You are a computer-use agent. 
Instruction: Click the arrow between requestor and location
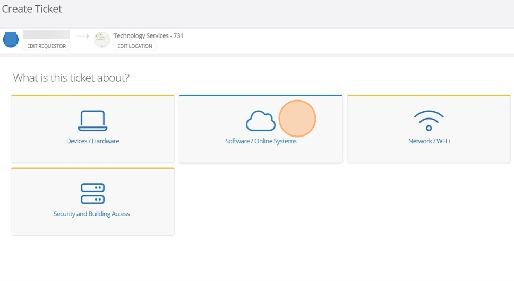(82, 37)
